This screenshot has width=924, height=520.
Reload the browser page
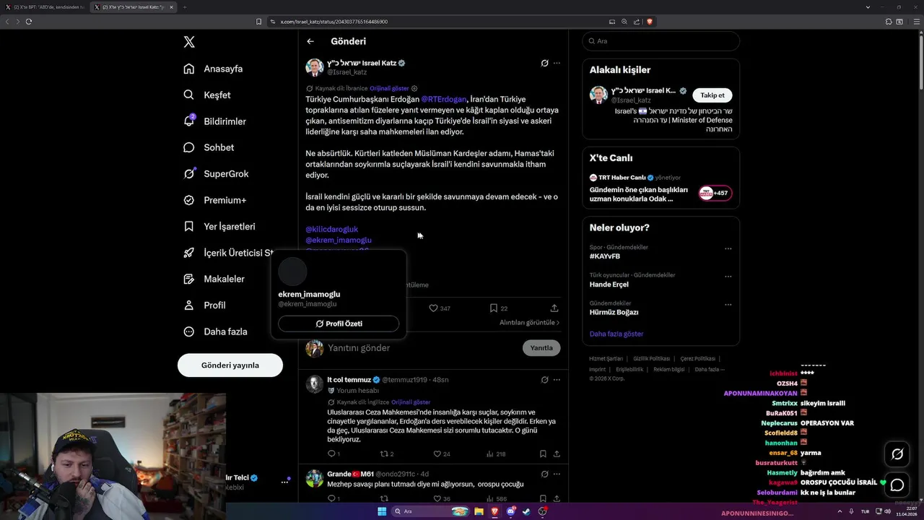click(28, 22)
